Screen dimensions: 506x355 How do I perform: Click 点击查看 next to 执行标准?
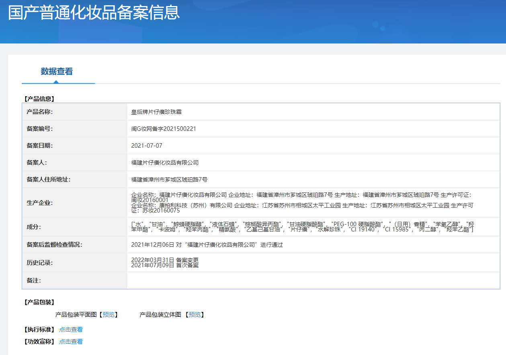71,330
